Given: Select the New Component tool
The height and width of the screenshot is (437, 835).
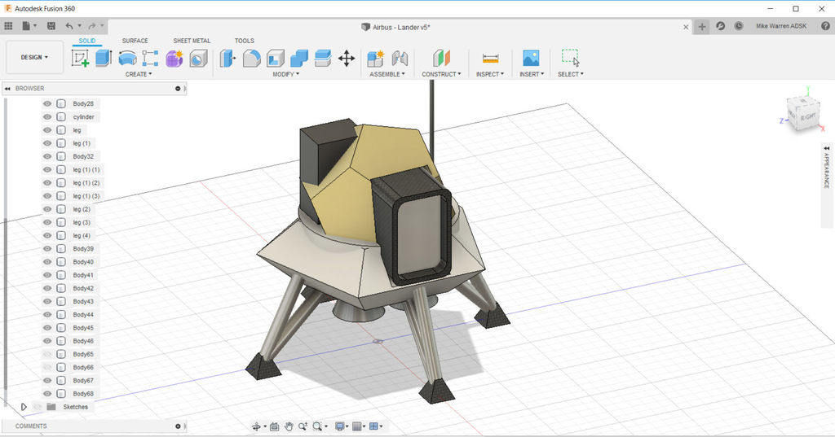Looking at the screenshot, I should [375, 58].
